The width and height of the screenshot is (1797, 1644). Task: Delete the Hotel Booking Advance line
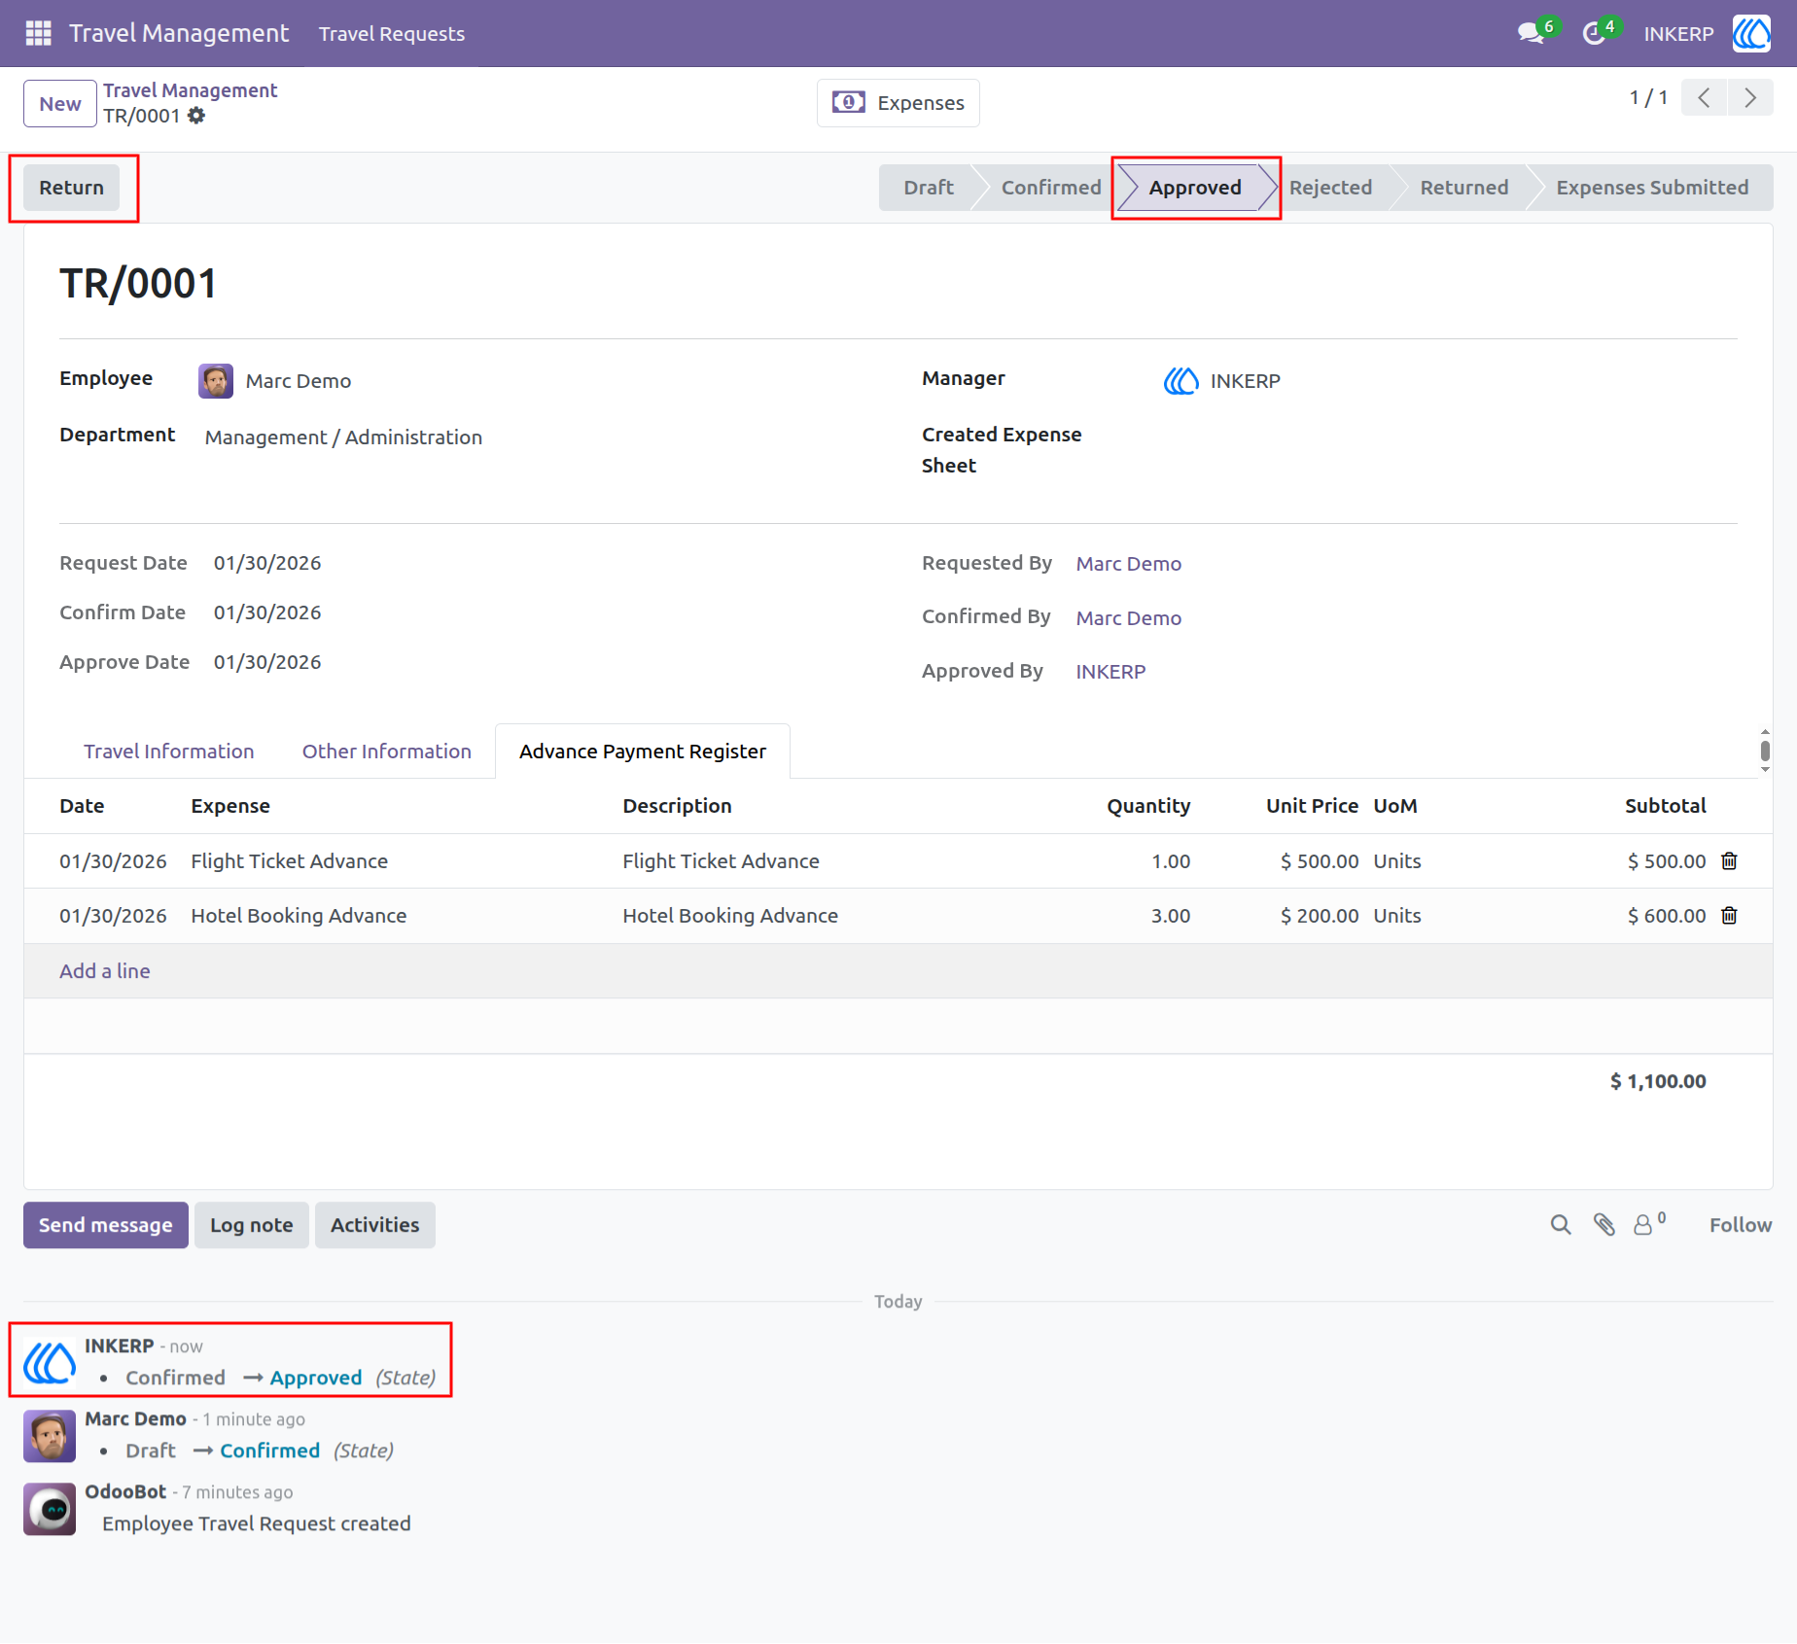[1729, 916]
